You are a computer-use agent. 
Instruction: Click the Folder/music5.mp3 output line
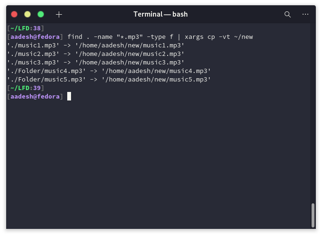109,79
